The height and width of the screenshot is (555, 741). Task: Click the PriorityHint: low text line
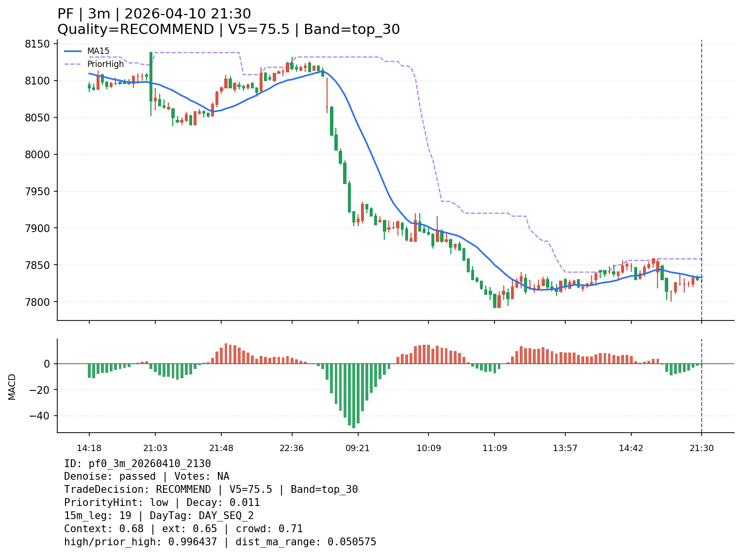tap(162, 503)
